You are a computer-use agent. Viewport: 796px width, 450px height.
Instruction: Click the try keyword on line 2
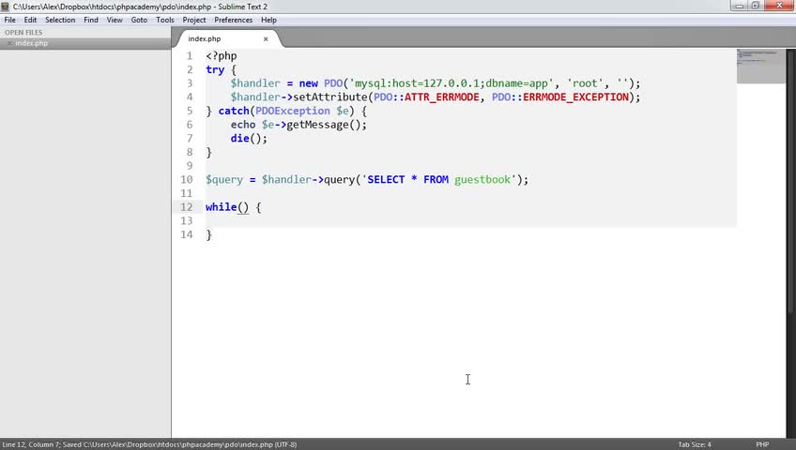(x=215, y=70)
